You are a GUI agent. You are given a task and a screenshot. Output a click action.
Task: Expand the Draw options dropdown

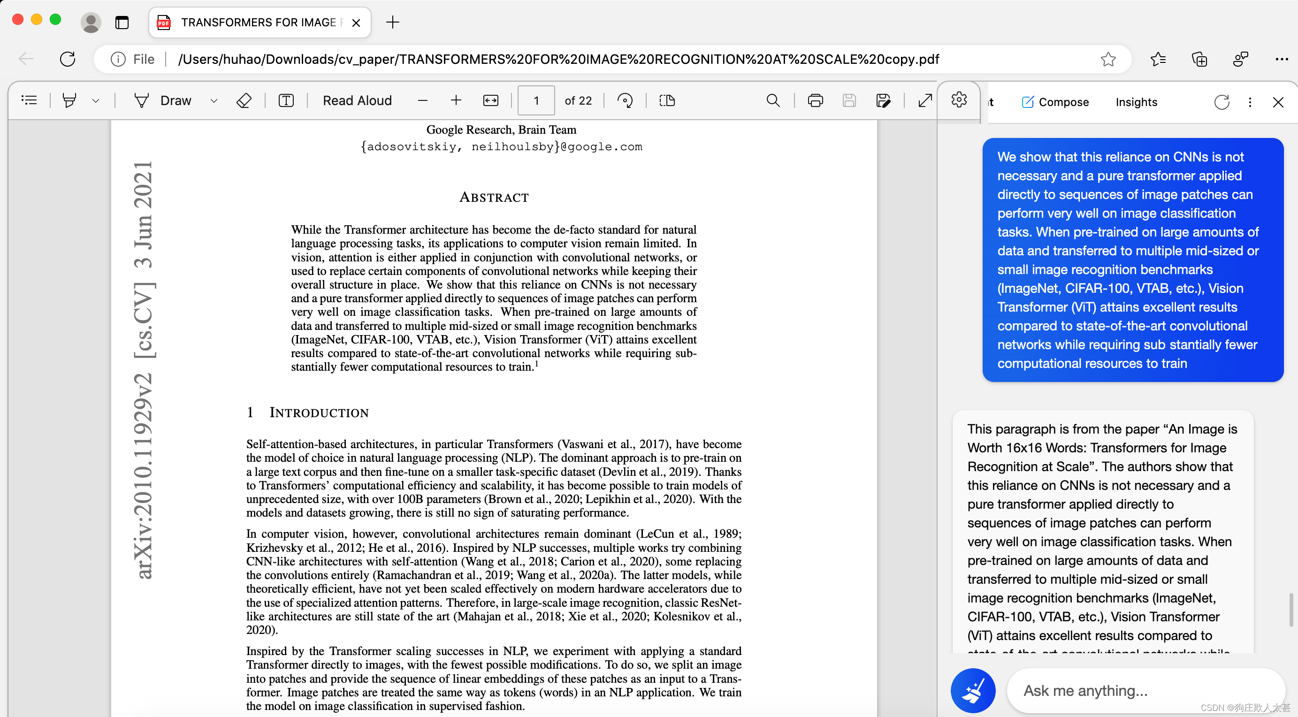(x=214, y=100)
